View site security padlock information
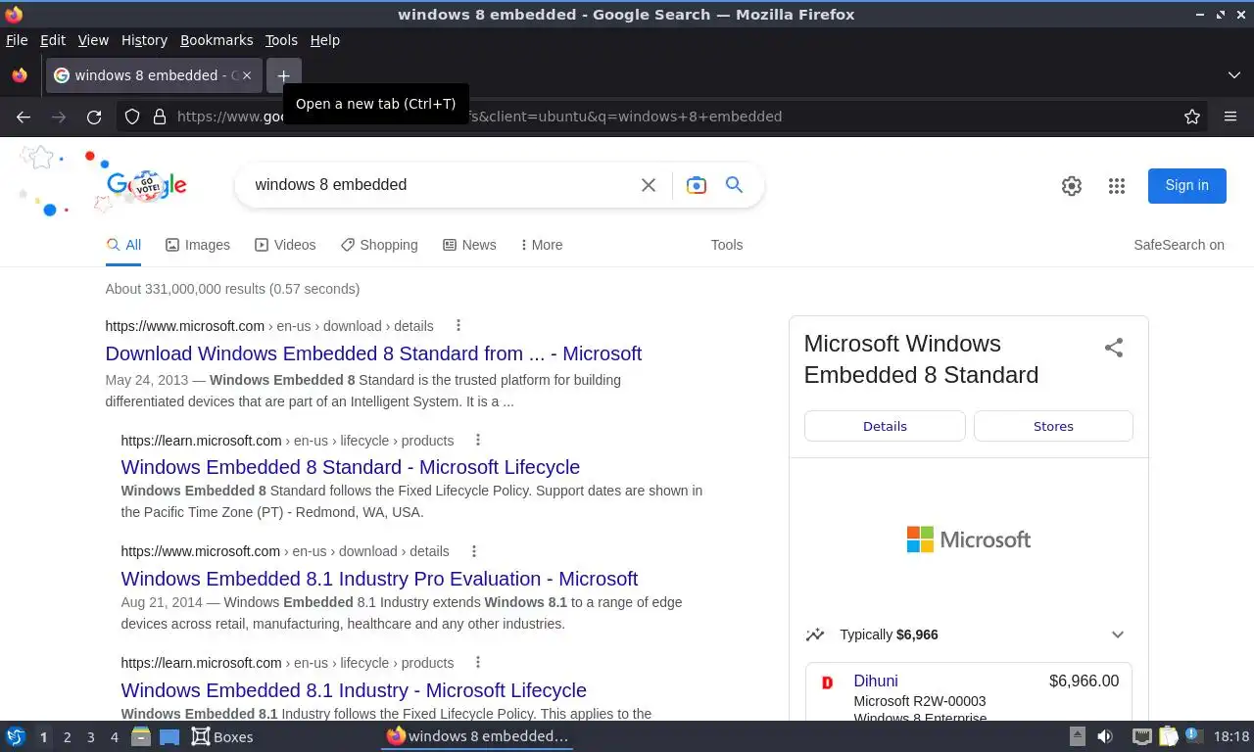Viewport: 1254px width, 752px height. point(160,117)
